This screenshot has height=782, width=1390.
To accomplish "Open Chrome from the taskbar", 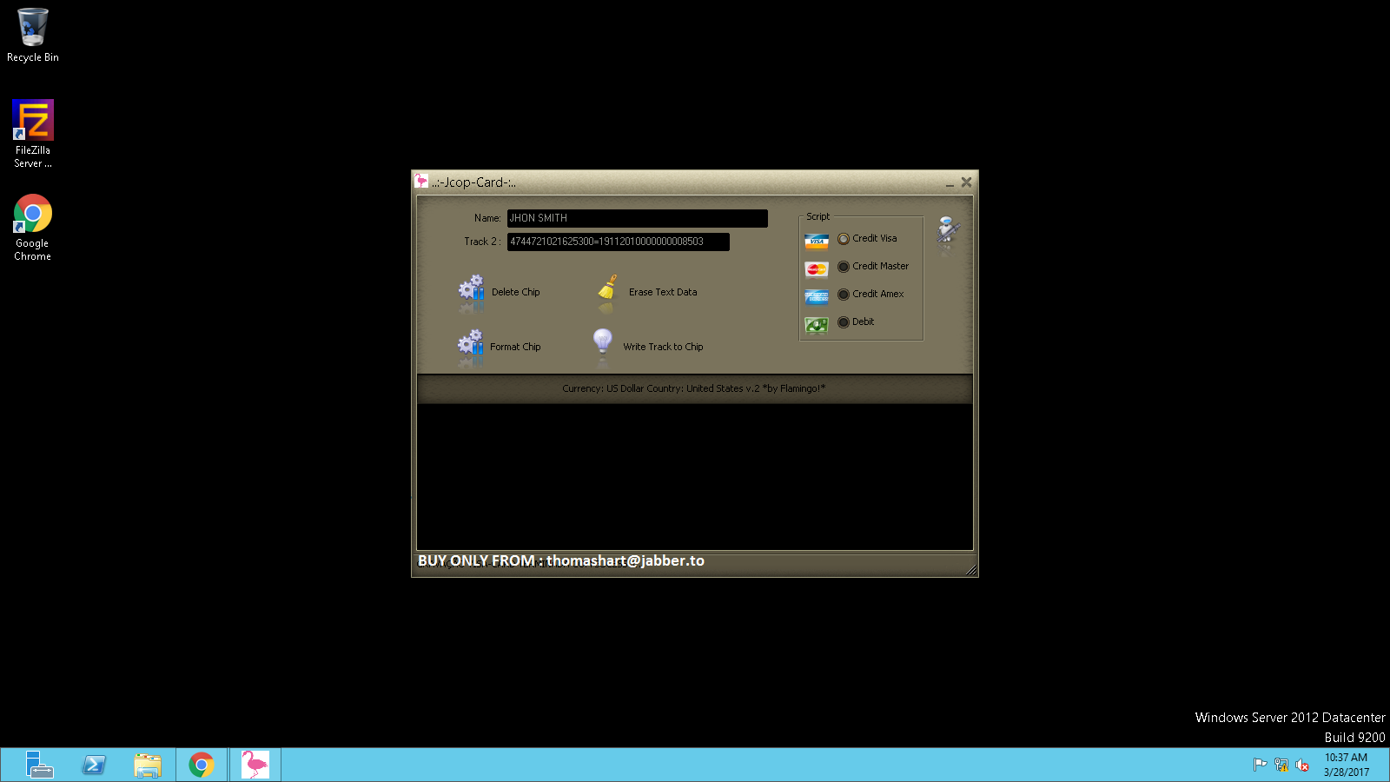I will coord(202,765).
